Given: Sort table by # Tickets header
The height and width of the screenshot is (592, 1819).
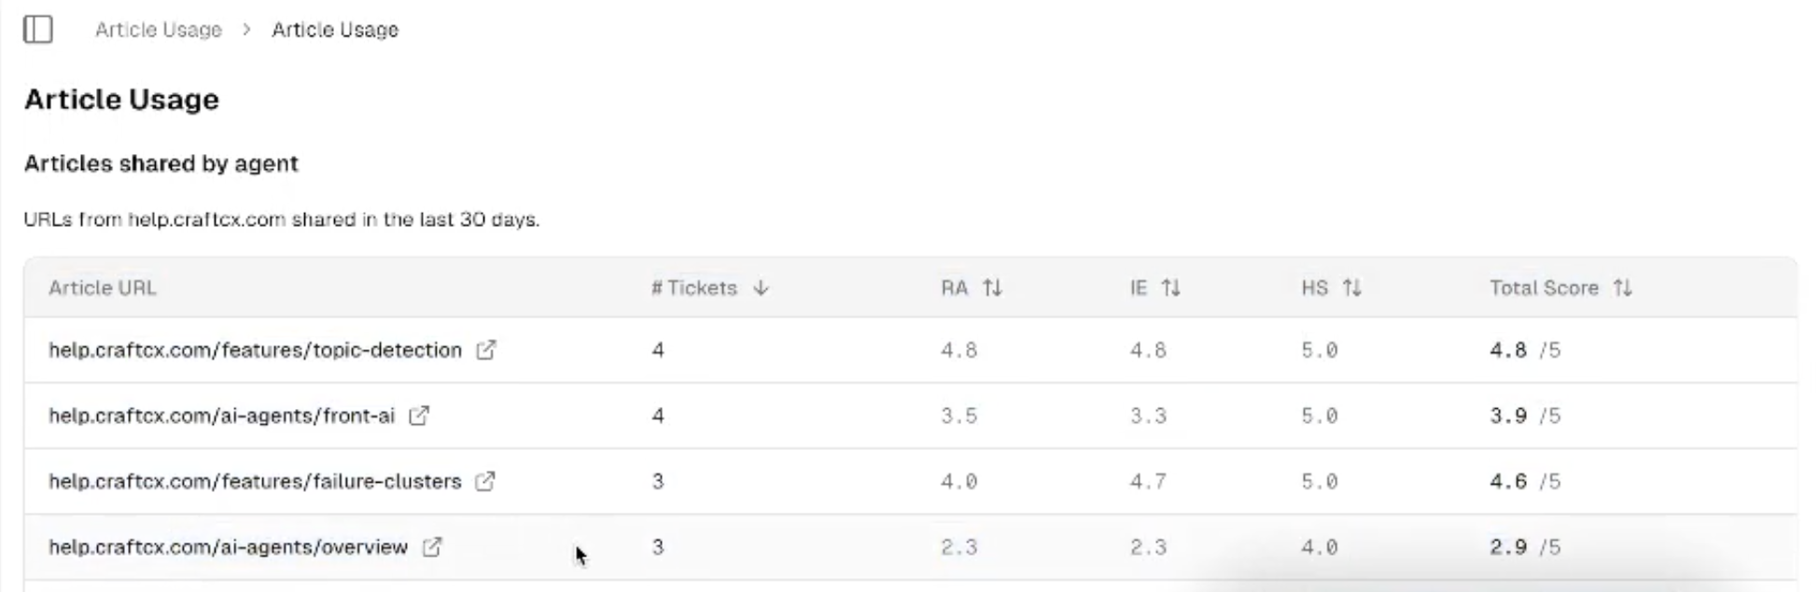Looking at the screenshot, I should [x=694, y=289].
